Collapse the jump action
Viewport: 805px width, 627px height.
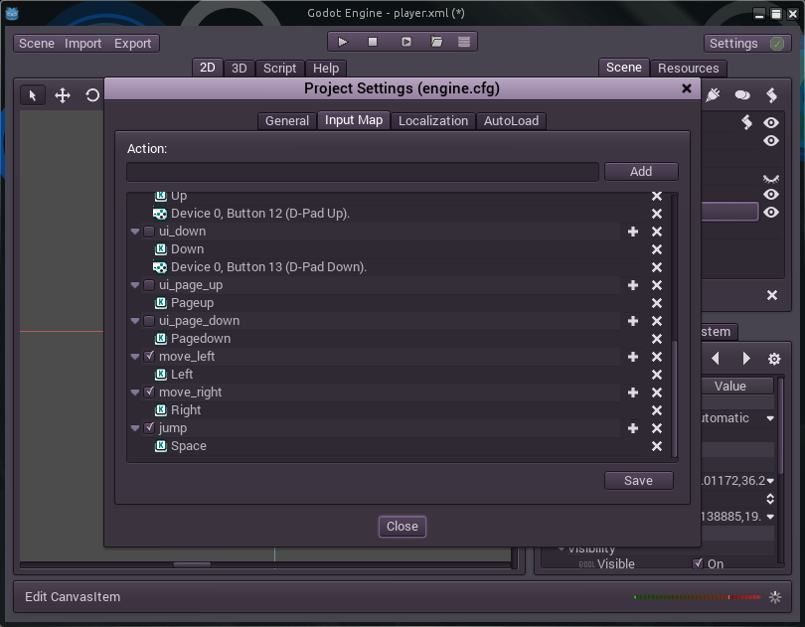[135, 428]
